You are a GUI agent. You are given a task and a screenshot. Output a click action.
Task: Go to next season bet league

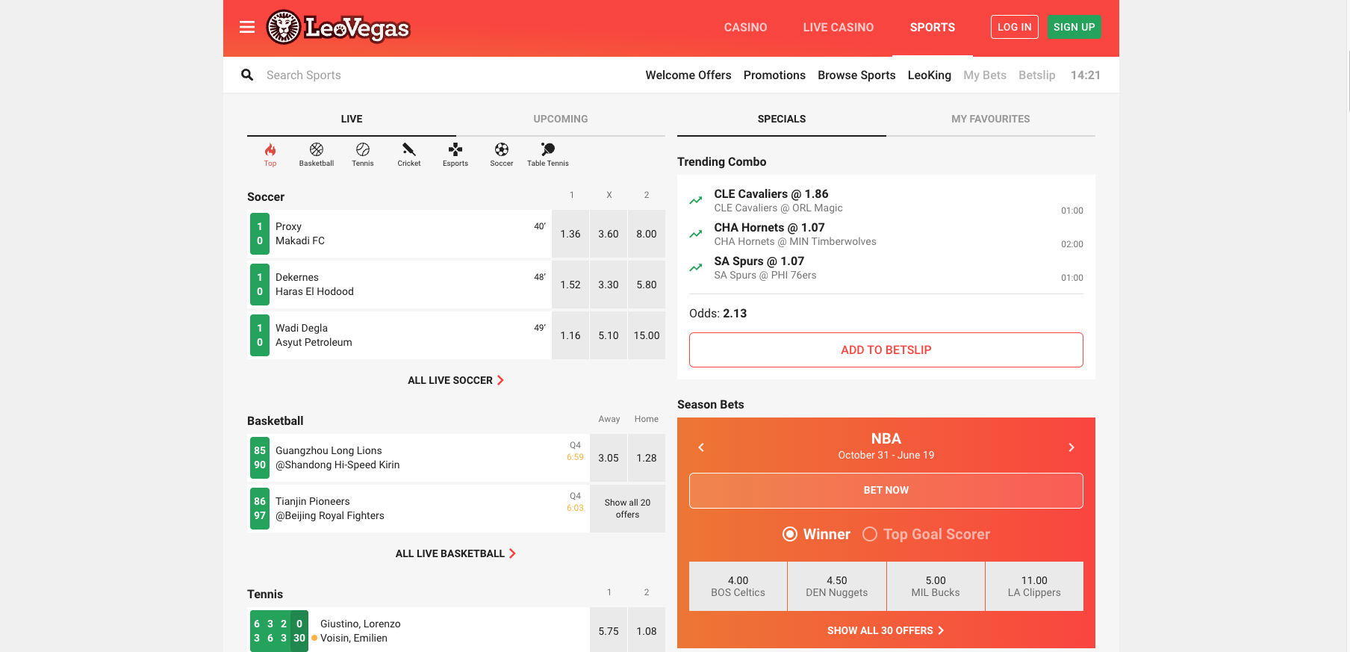[1071, 447]
